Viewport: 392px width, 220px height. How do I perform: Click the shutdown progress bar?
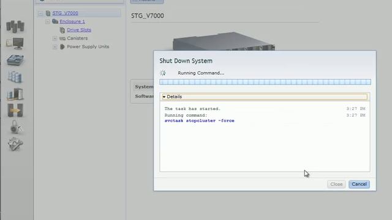[x=265, y=82]
